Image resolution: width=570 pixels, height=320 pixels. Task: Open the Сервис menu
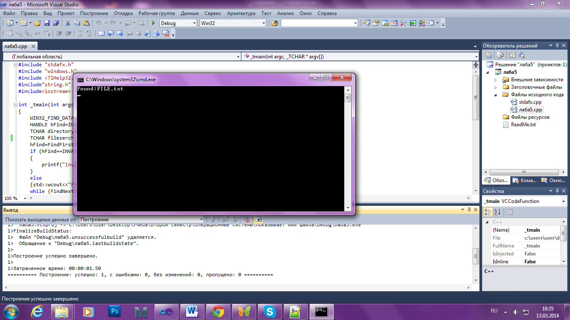[x=213, y=13]
